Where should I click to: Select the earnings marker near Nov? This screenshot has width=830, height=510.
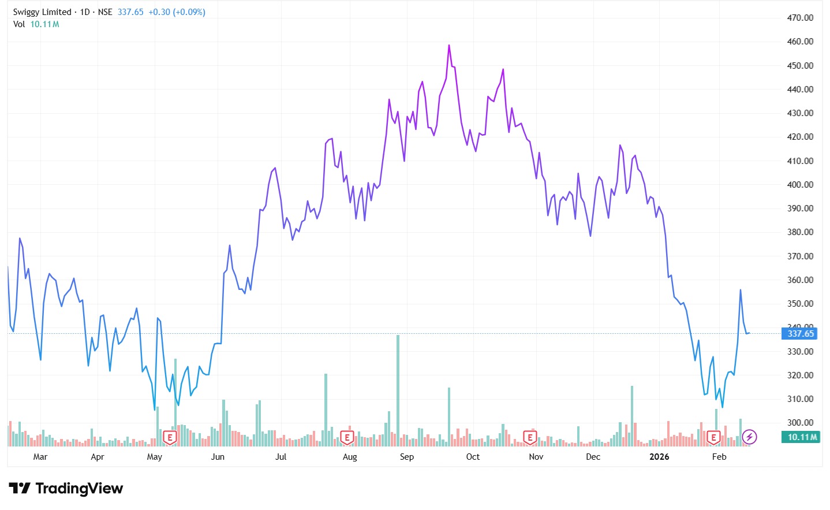pos(530,437)
